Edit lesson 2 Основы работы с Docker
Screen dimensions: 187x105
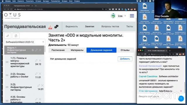click(x=36, y=74)
